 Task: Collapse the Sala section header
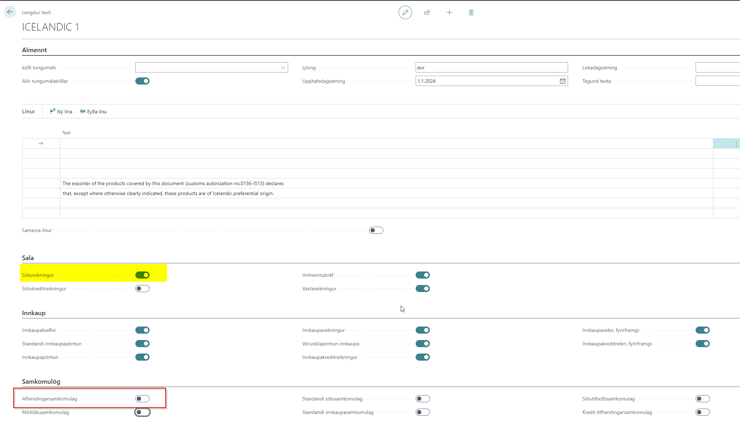[28, 258]
